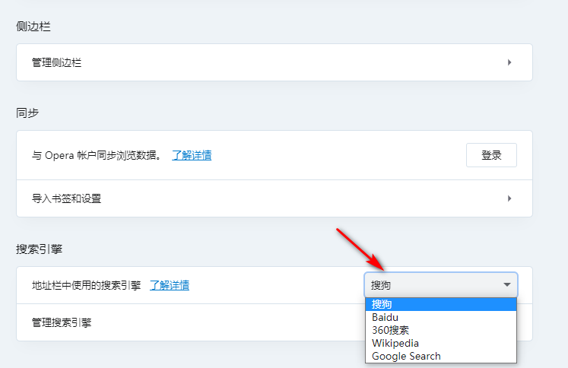This screenshot has height=368, width=568.
Task: Pick Google Search in the dropdown list
Action: point(441,357)
